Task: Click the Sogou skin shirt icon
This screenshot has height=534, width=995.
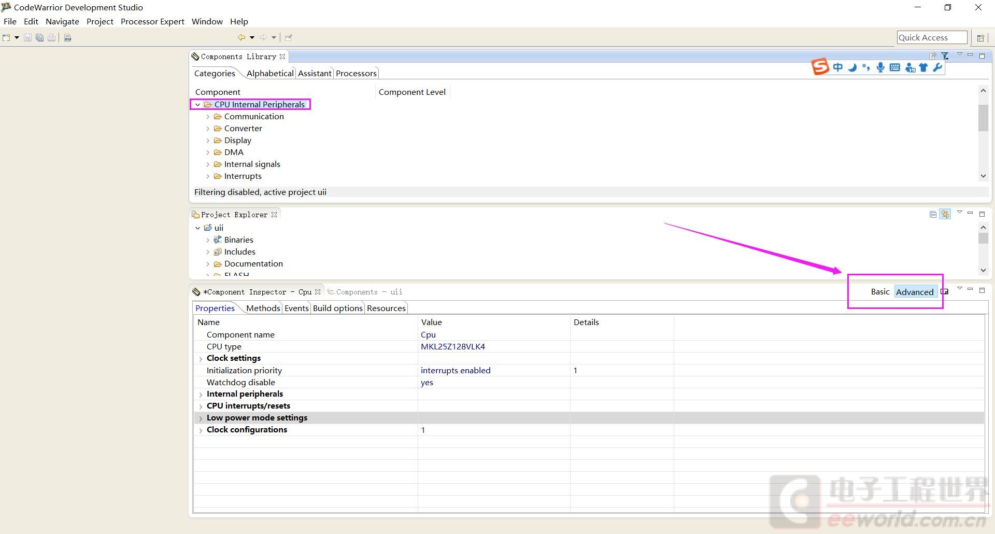Action: point(923,67)
